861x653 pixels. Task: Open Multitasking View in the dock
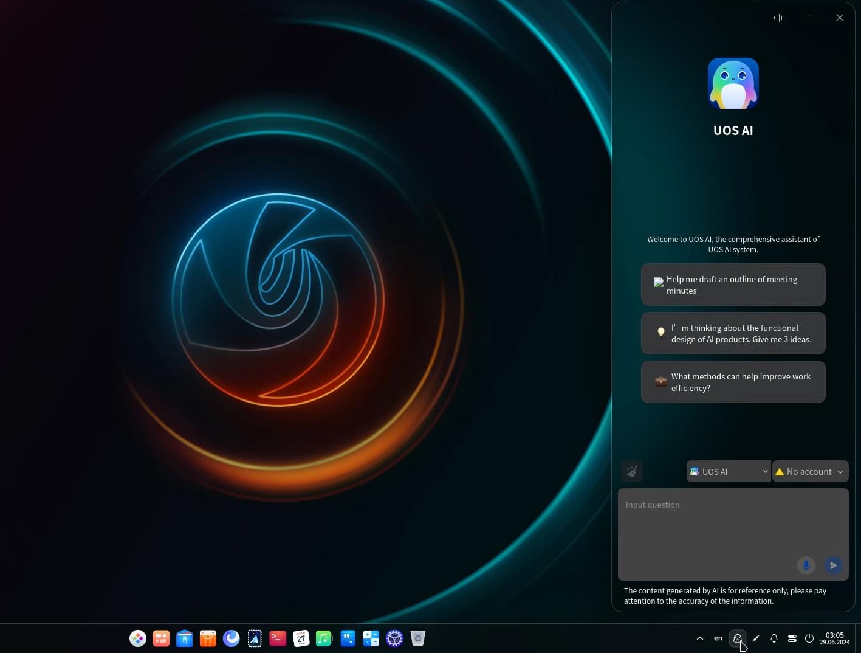point(161,638)
